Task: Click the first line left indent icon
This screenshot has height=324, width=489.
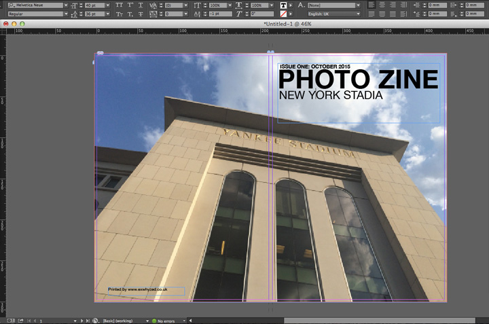Action: (416, 14)
